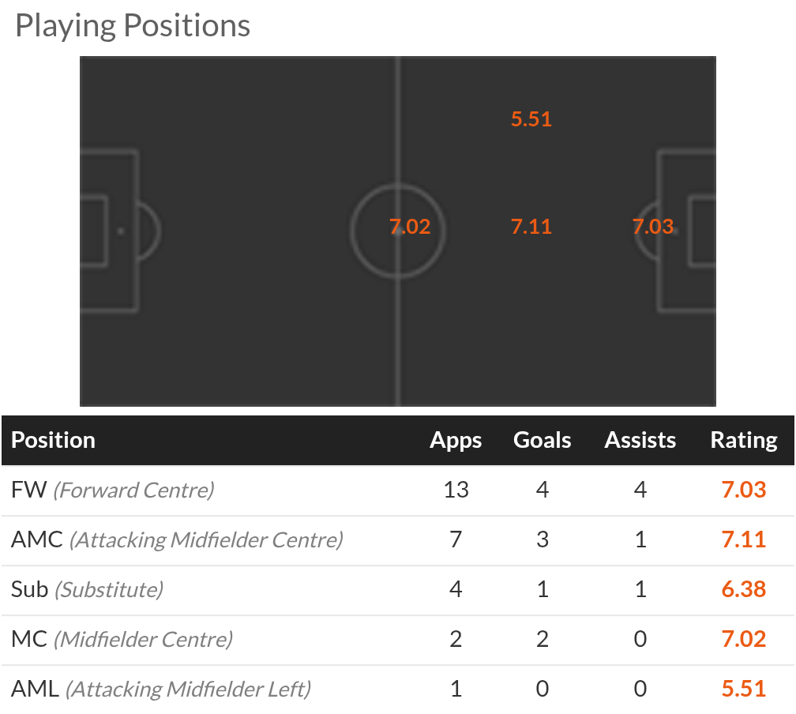Sort table by Rating column header
Screen dimensions: 796x714
[x=744, y=440]
